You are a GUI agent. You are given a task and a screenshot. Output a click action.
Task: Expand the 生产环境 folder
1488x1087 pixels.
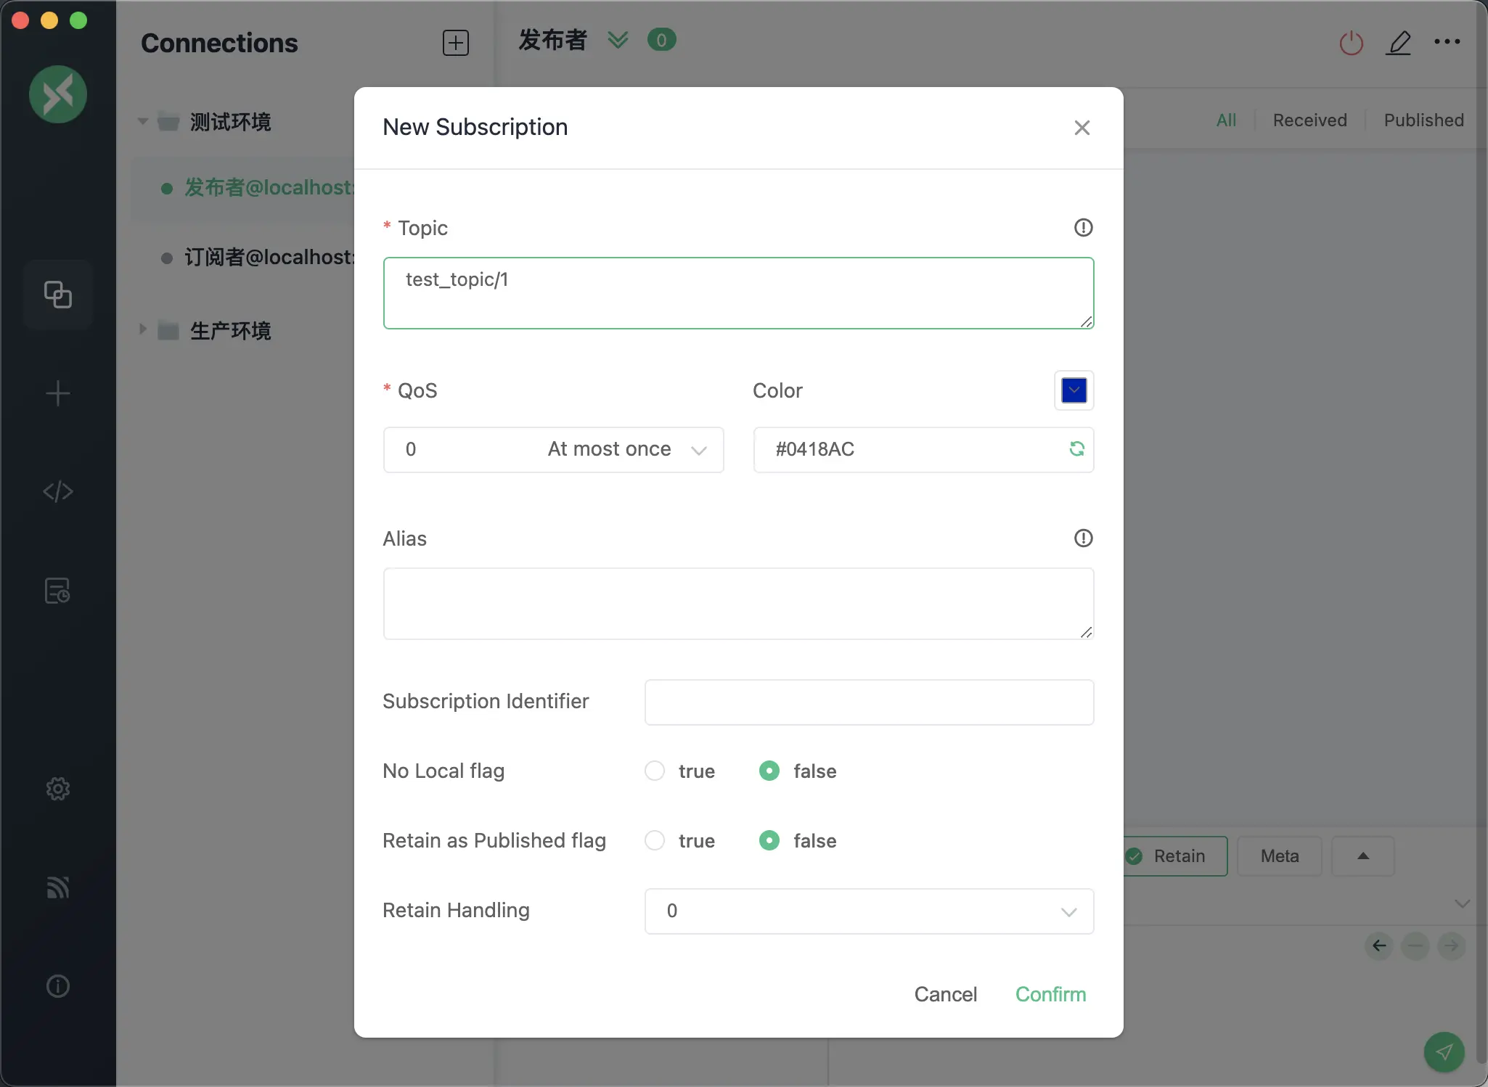[143, 330]
